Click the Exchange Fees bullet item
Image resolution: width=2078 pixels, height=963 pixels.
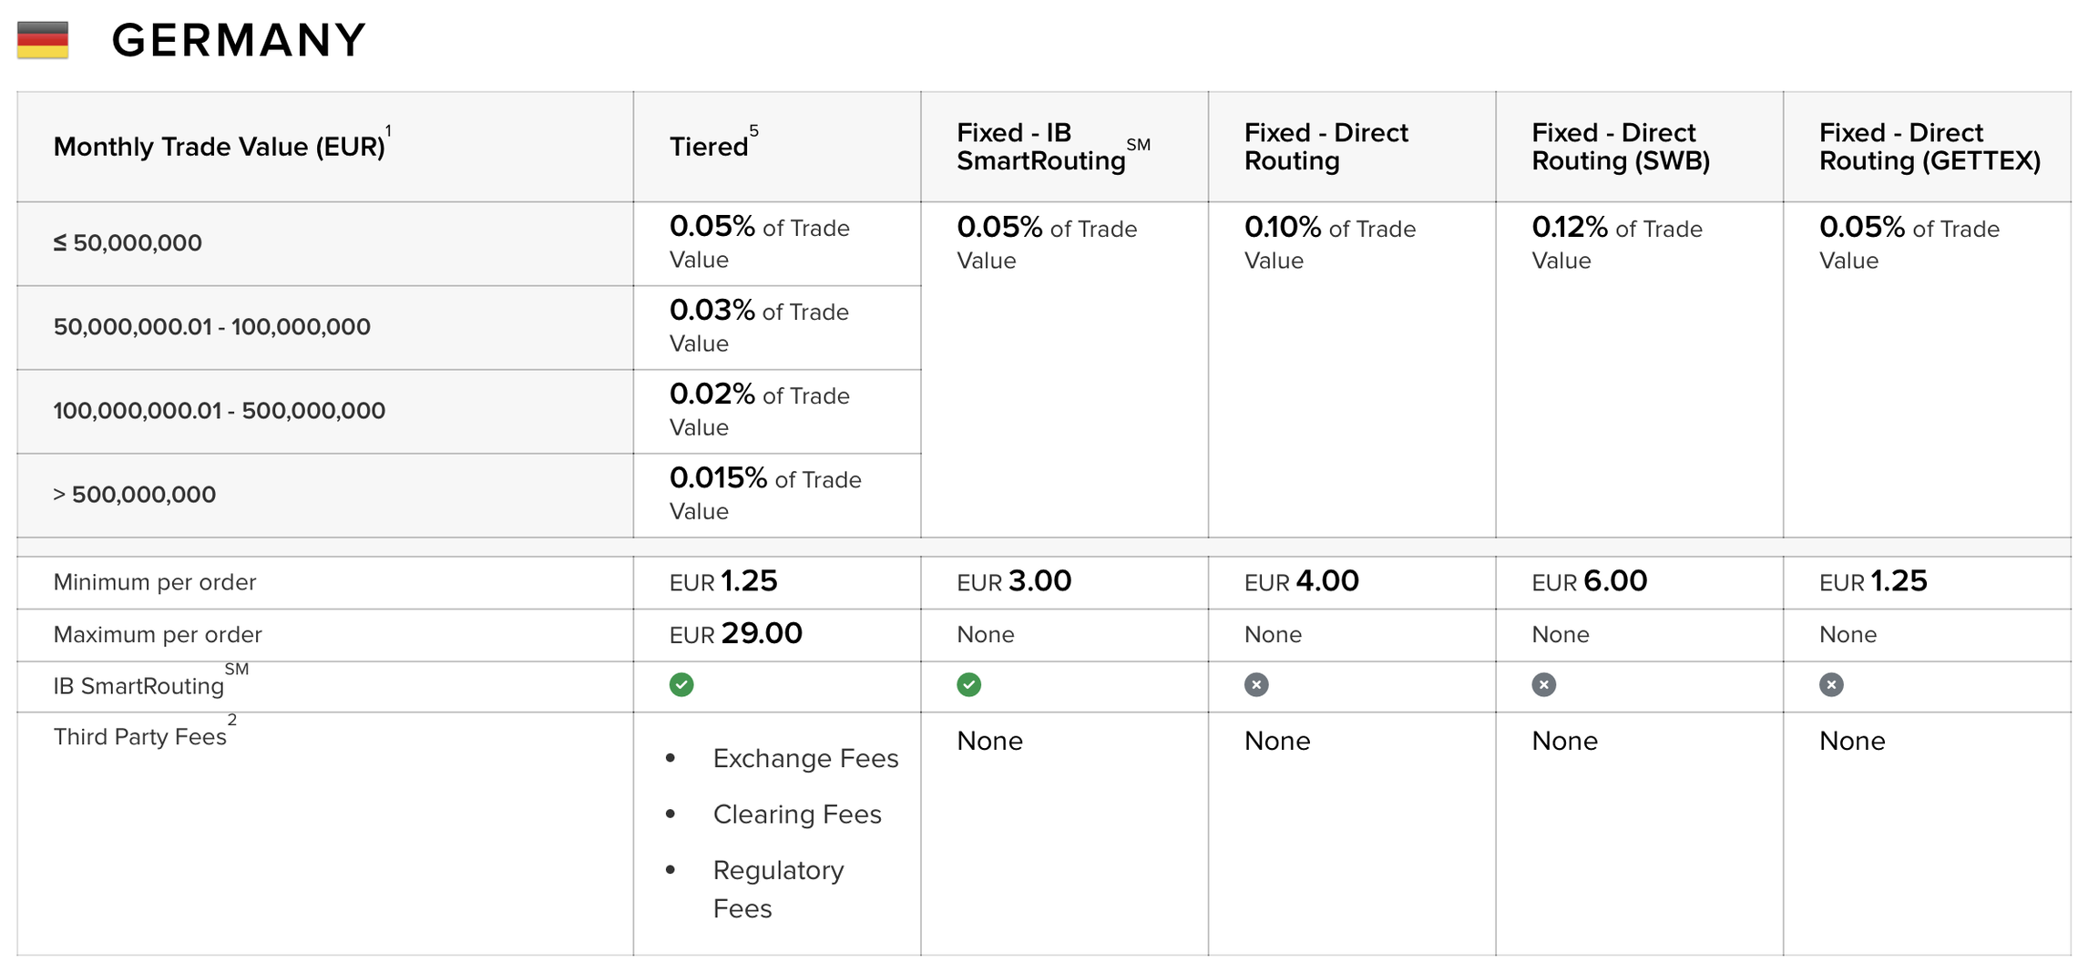click(x=805, y=758)
